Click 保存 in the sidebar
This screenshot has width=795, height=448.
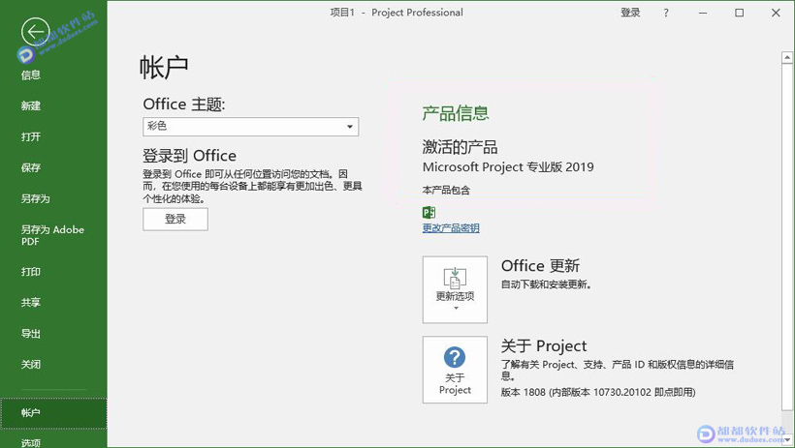pyautogui.click(x=31, y=167)
